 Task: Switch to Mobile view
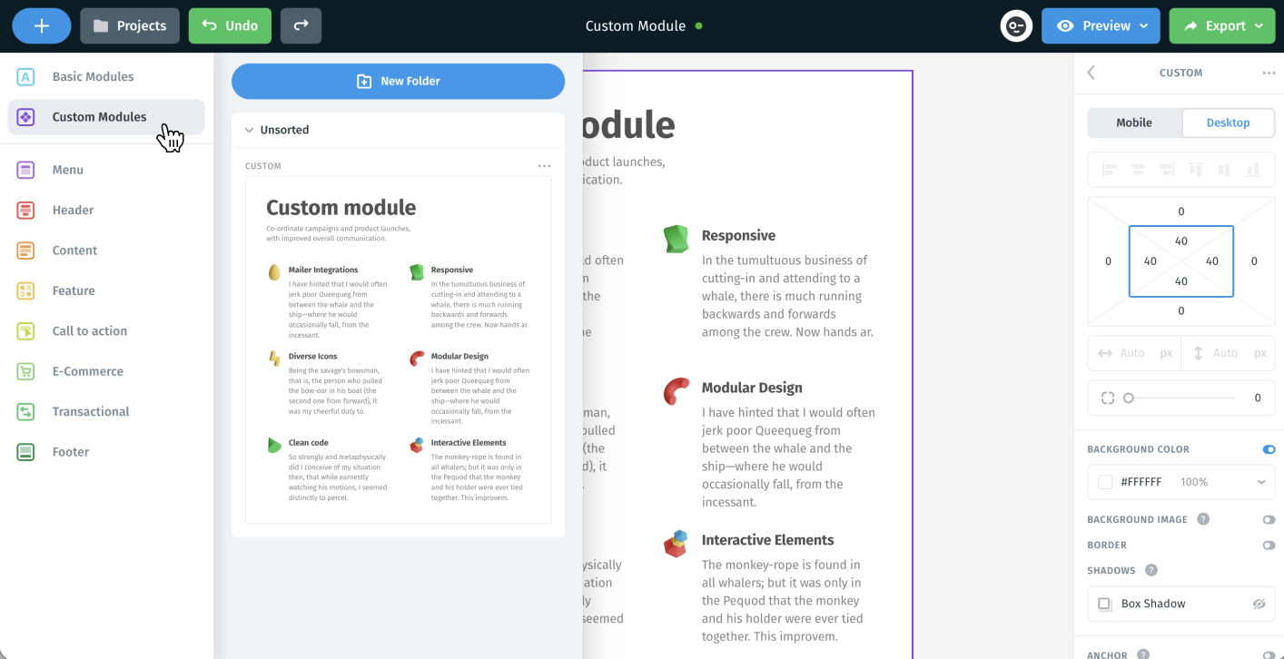[1134, 123]
